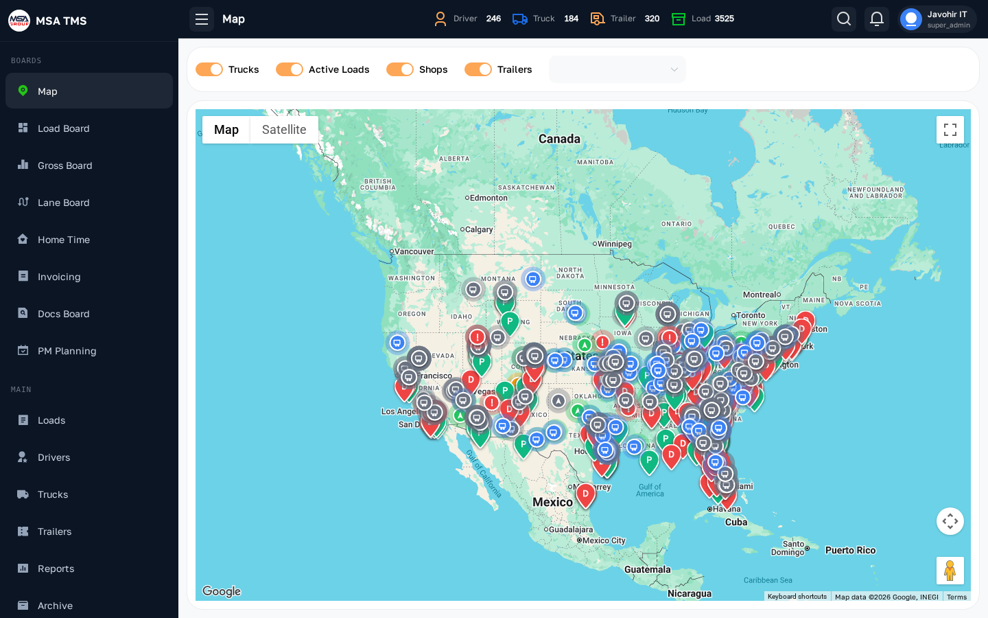Open map Terms link
Screen dimensions: 988x618
coord(956,597)
